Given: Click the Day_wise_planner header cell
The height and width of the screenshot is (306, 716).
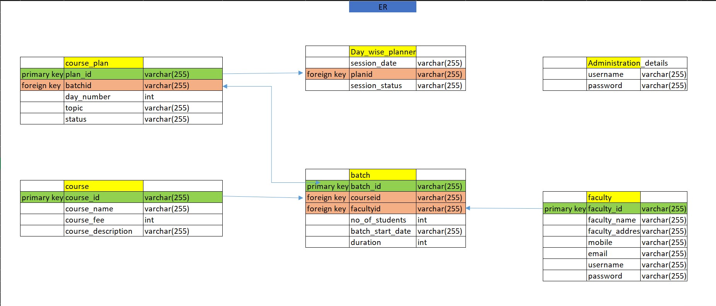Looking at the screenshot, I should coord(382,52).
